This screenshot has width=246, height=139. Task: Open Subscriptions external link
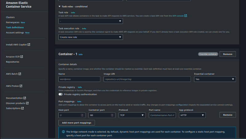click(15, 108)
